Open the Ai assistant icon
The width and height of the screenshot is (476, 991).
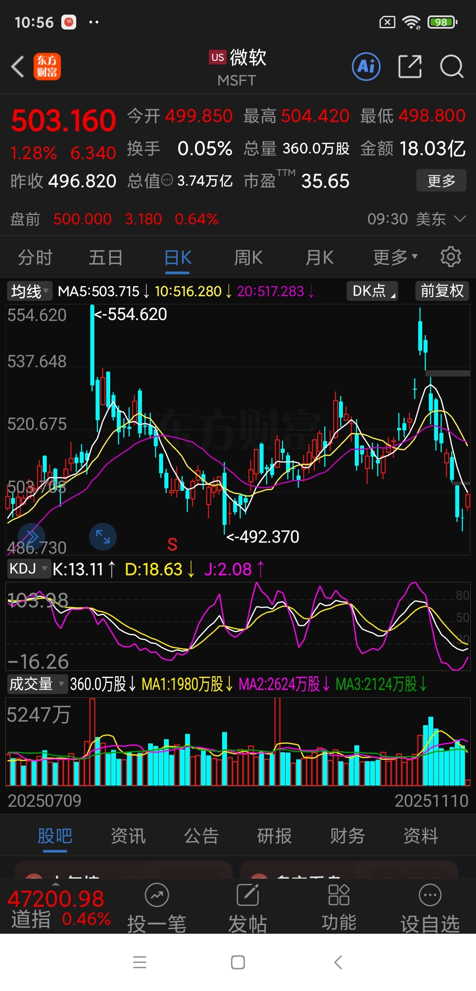366,67
